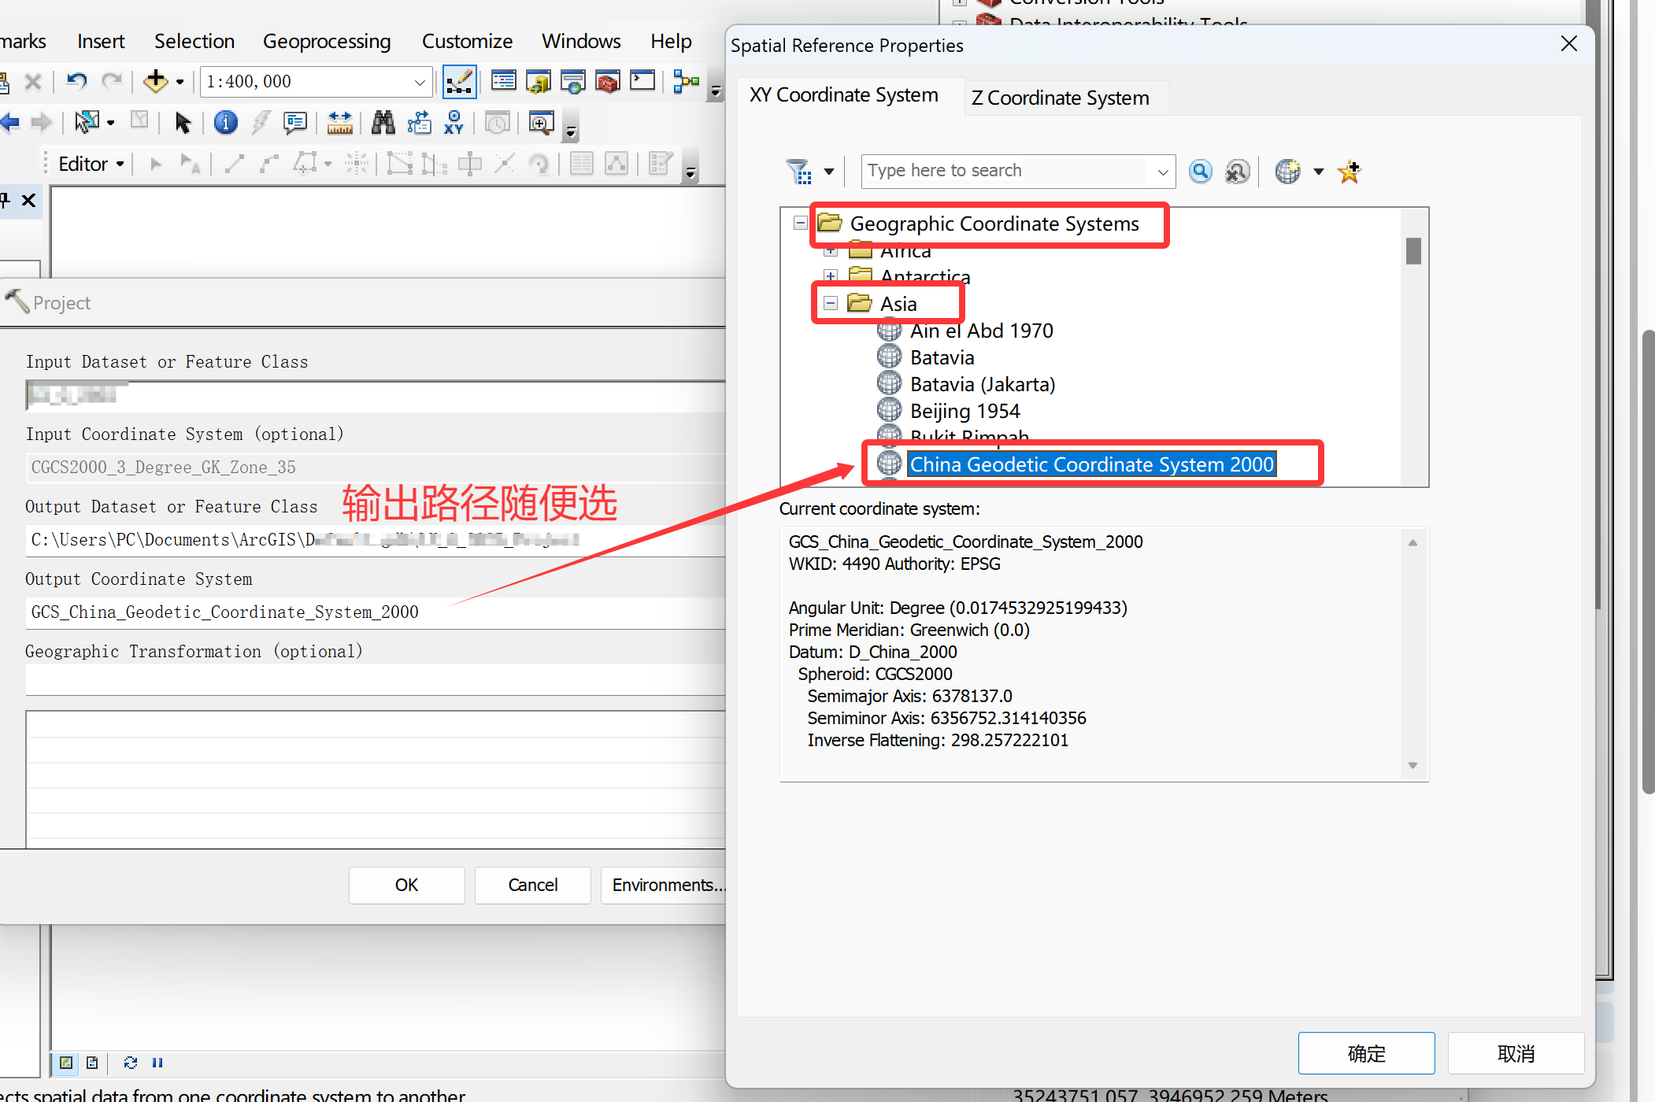Viewport: 1655px width, 1102px height.
Task: Collapse Geographic Coordinate Systems tree node
Action: (800, 224)
